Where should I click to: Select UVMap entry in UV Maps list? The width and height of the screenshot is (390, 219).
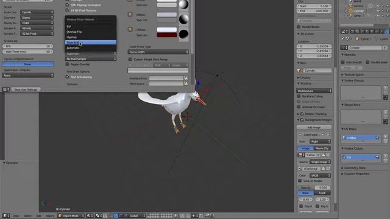pyautogui.click(x=360, y=138)
